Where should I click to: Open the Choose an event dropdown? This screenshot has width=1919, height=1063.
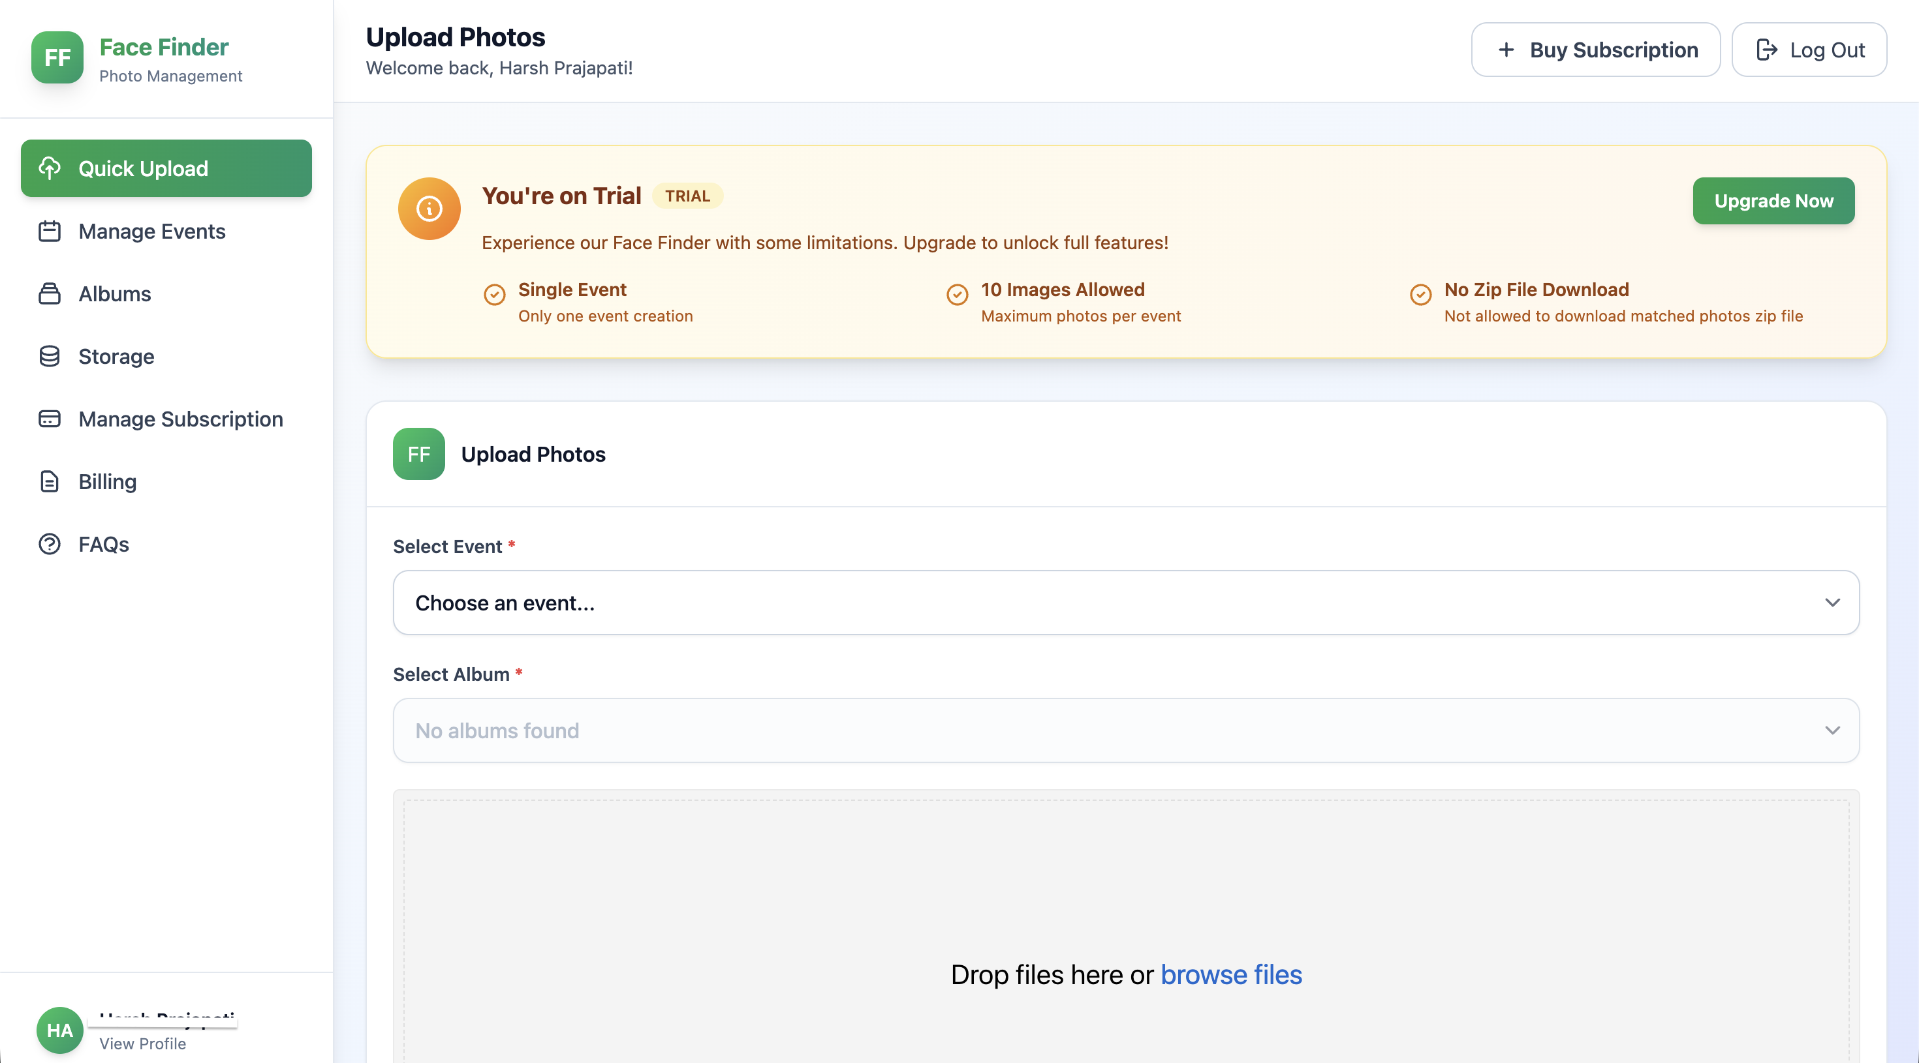tap(1127, 603)
